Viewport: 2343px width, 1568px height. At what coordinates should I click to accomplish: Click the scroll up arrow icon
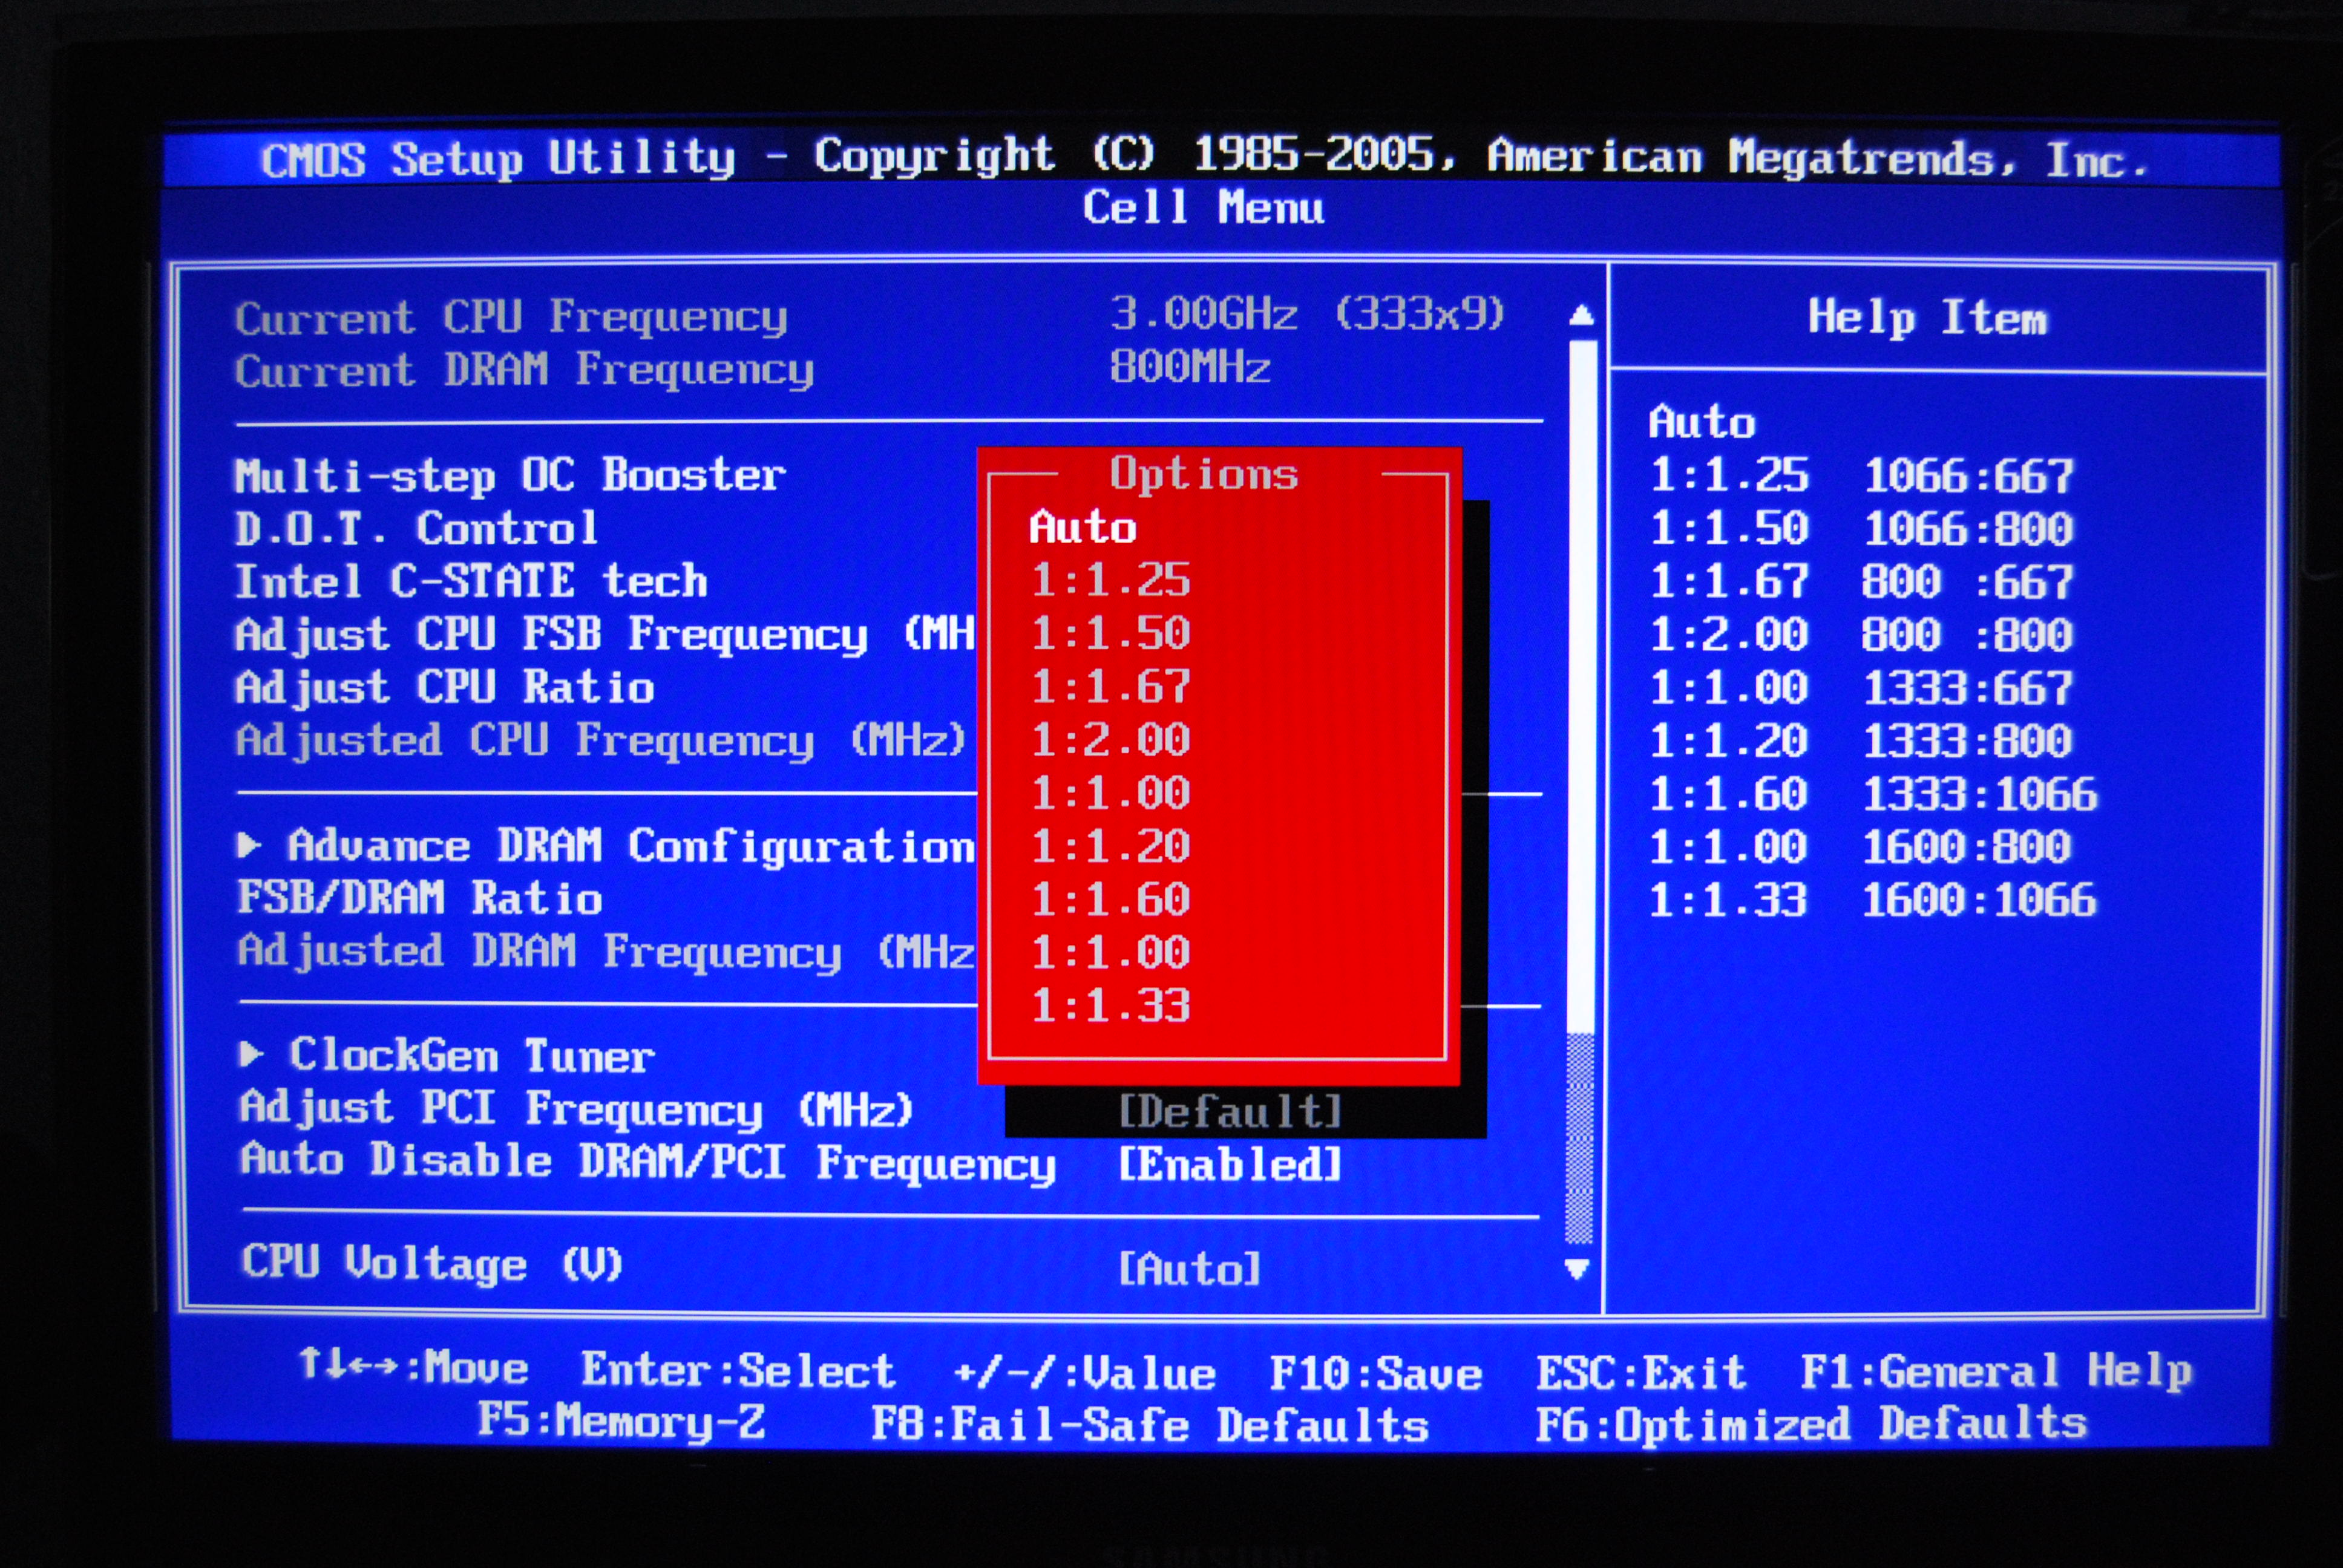(1581, 316)
